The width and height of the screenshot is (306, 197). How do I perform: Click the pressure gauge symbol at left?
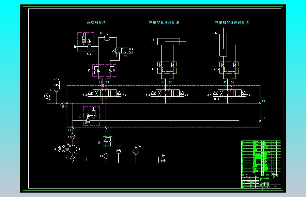pos(47,96)
